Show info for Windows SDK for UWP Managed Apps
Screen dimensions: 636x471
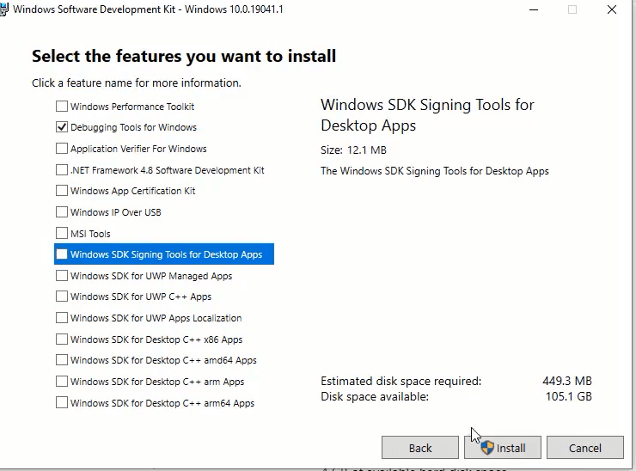(x=151, y=276)
